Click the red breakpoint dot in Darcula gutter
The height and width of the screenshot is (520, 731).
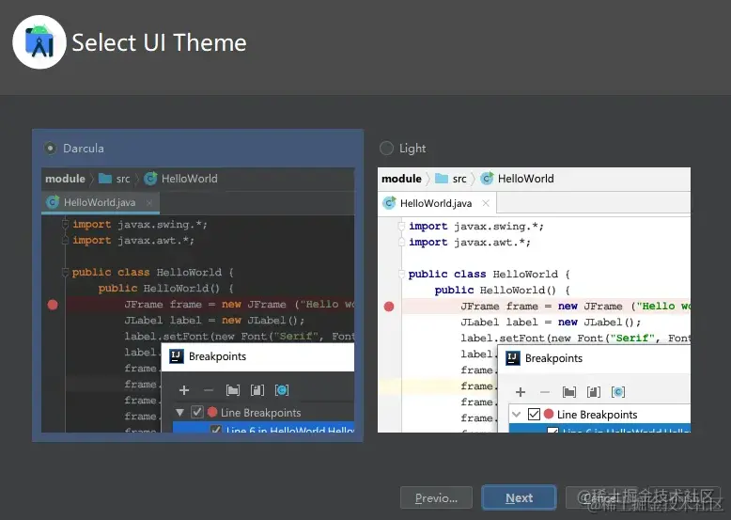[53, 305]
